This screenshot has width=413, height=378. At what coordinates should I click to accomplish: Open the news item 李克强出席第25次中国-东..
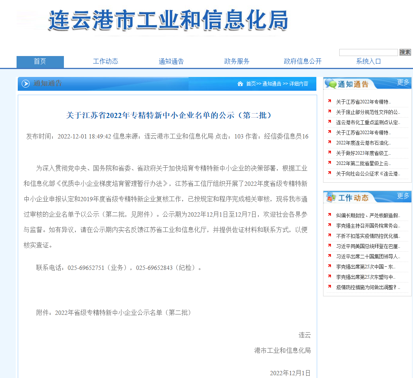click(366, 267)
